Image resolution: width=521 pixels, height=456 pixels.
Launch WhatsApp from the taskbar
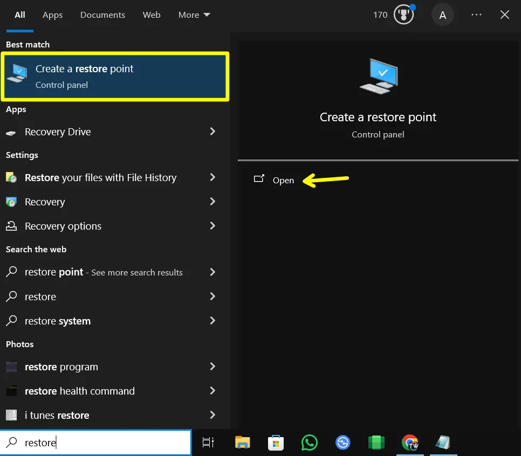click(309, 442)
